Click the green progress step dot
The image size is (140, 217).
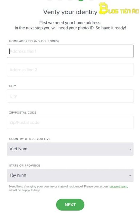click(81, 0)
